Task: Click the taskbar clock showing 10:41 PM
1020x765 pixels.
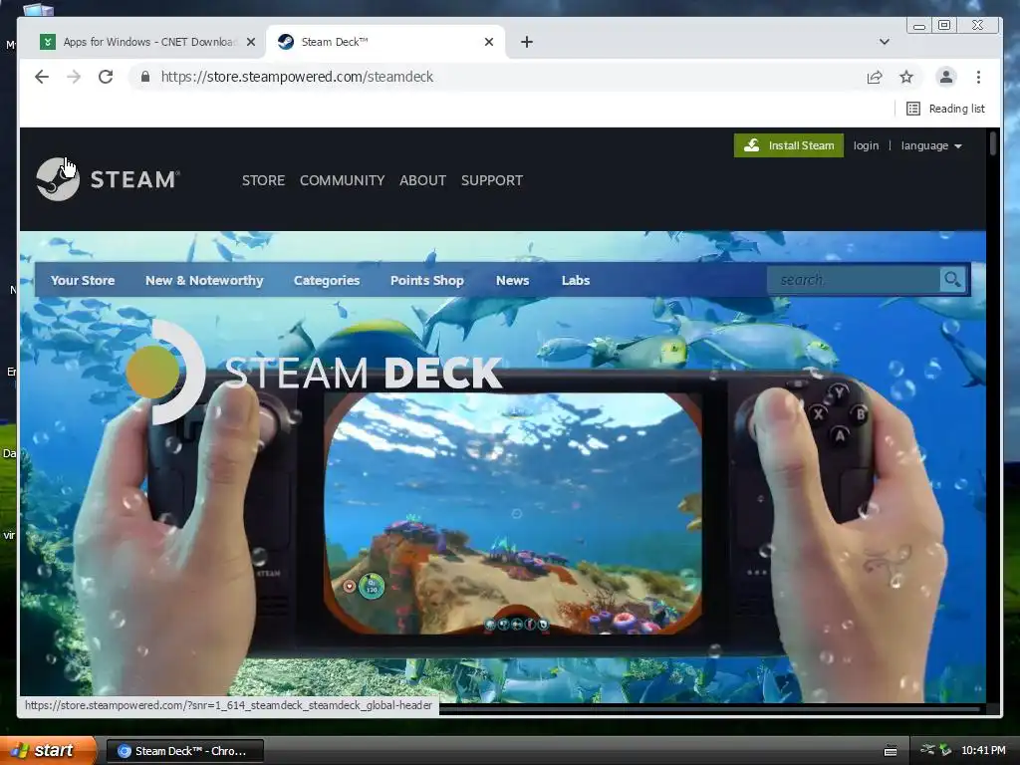Action: tap(983, 750)
